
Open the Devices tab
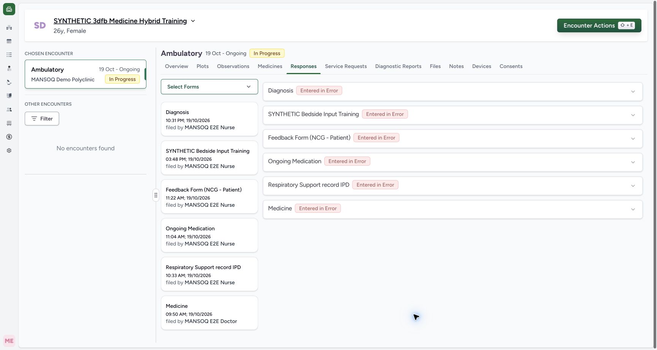(482, 66)
